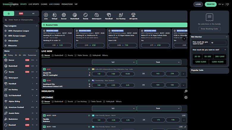Open the Live sports icon
The height and width of the screenshot is (130, 232).
tap(46, 15)
